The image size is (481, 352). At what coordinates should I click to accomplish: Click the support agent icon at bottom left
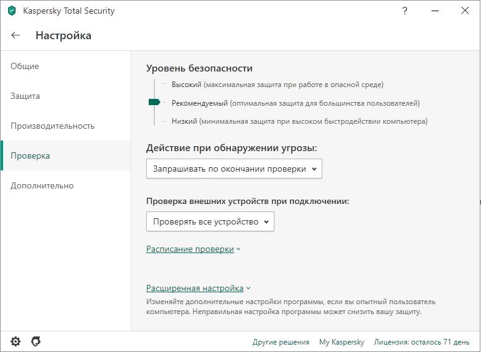coord(36,341)
